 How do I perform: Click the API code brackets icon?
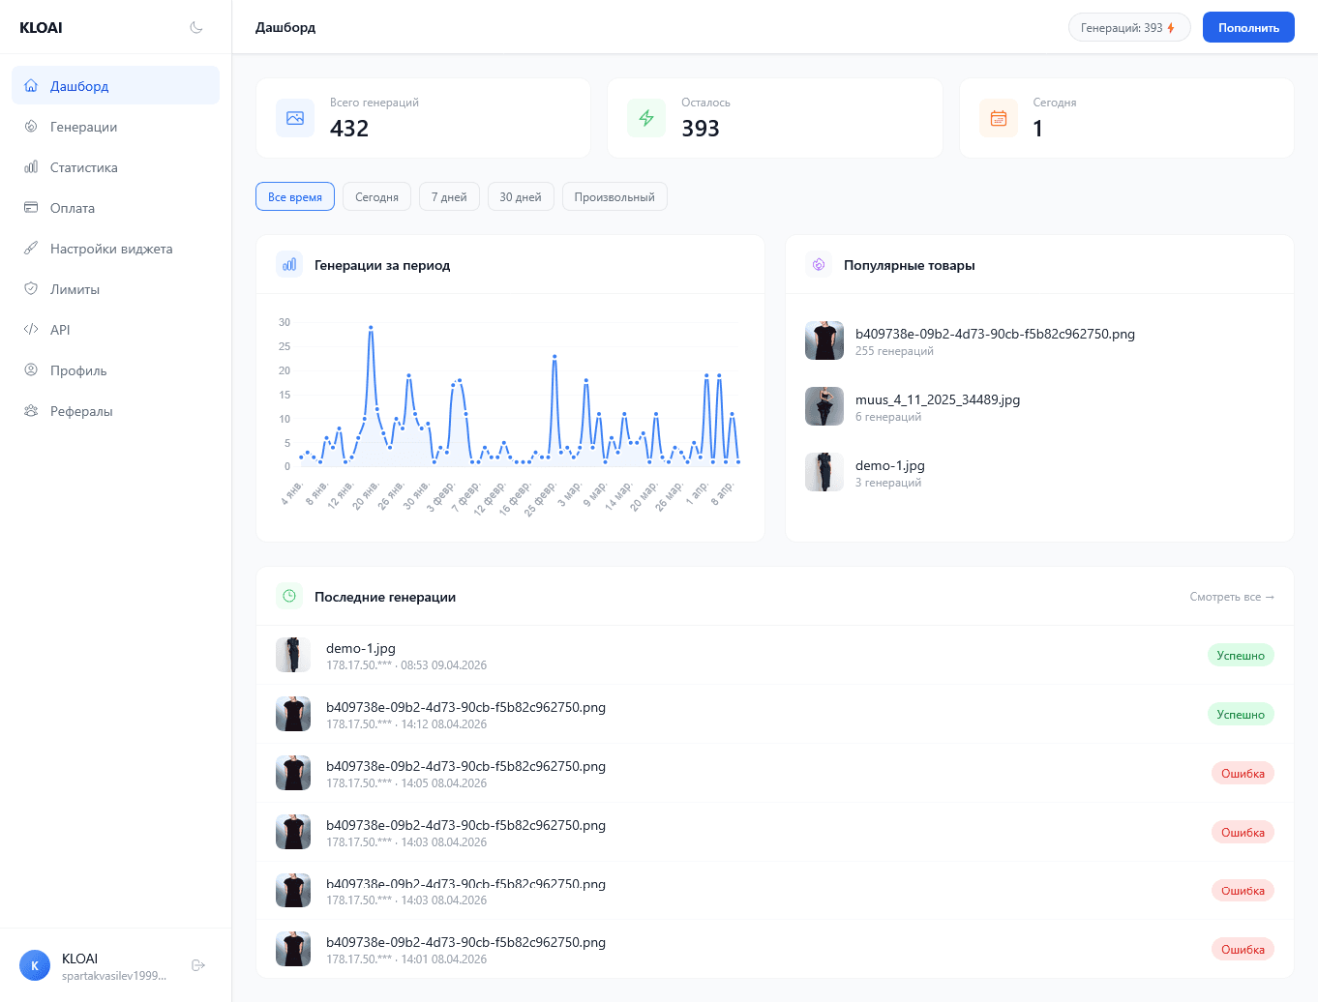coord(31,330)
